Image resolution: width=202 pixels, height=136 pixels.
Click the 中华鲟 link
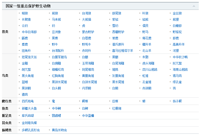[x=57, y=108]
